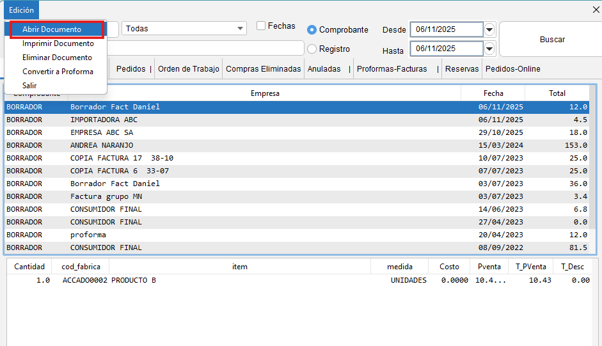Select Convertir a Proforma option

tap(58, 72)
